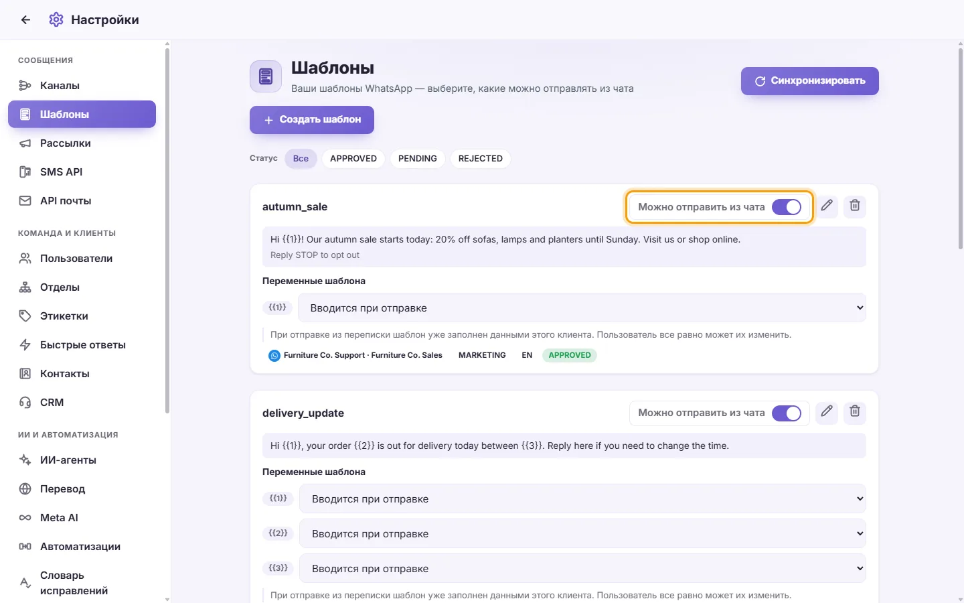
Task: Click the delivery_update message body text
Action: (x=499, y=446)
